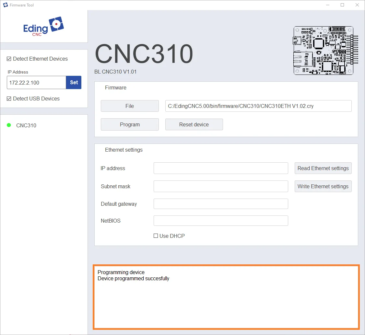This screenshot has width=365, height=335.
Task: Open the firmware File chooser button
Action: point(130,106)
